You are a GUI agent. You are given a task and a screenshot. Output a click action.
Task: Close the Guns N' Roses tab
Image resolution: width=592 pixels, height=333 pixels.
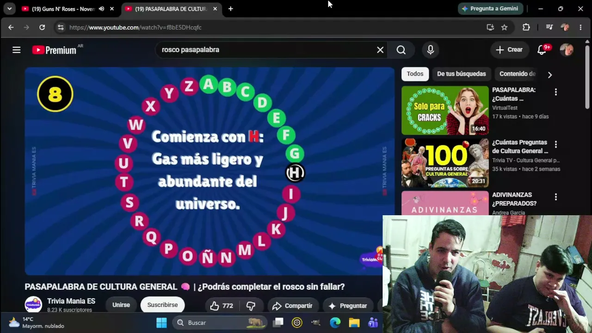tap(112, 9)
